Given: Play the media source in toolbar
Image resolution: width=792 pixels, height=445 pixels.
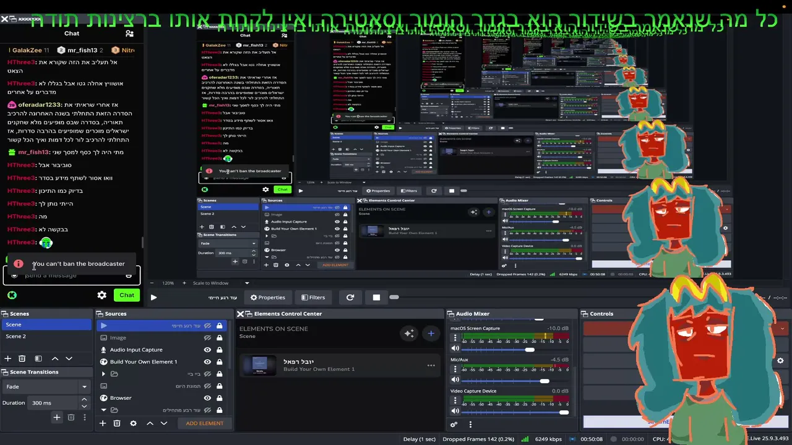Looking at the screenshot, I should coord(153,297).
